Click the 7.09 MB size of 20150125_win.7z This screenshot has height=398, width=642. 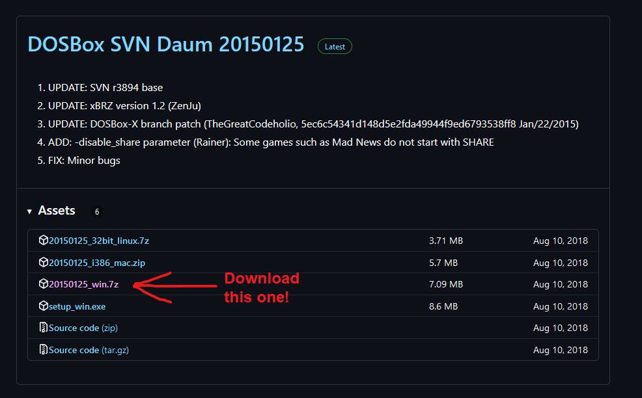[x=446, y=284]
